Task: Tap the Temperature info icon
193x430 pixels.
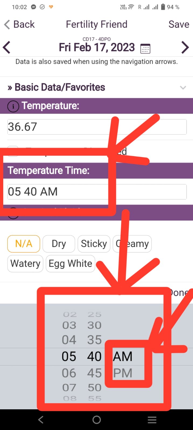Action: point(13,106)
